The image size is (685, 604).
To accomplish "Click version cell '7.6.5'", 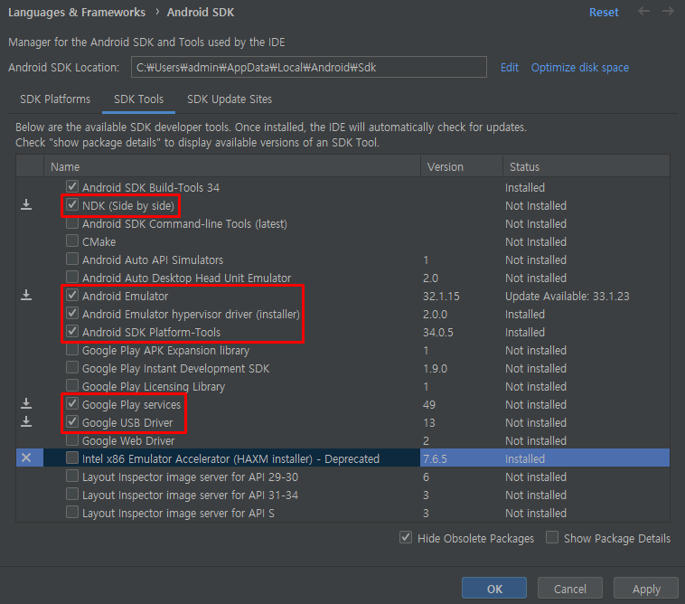I will pos(435,459).
